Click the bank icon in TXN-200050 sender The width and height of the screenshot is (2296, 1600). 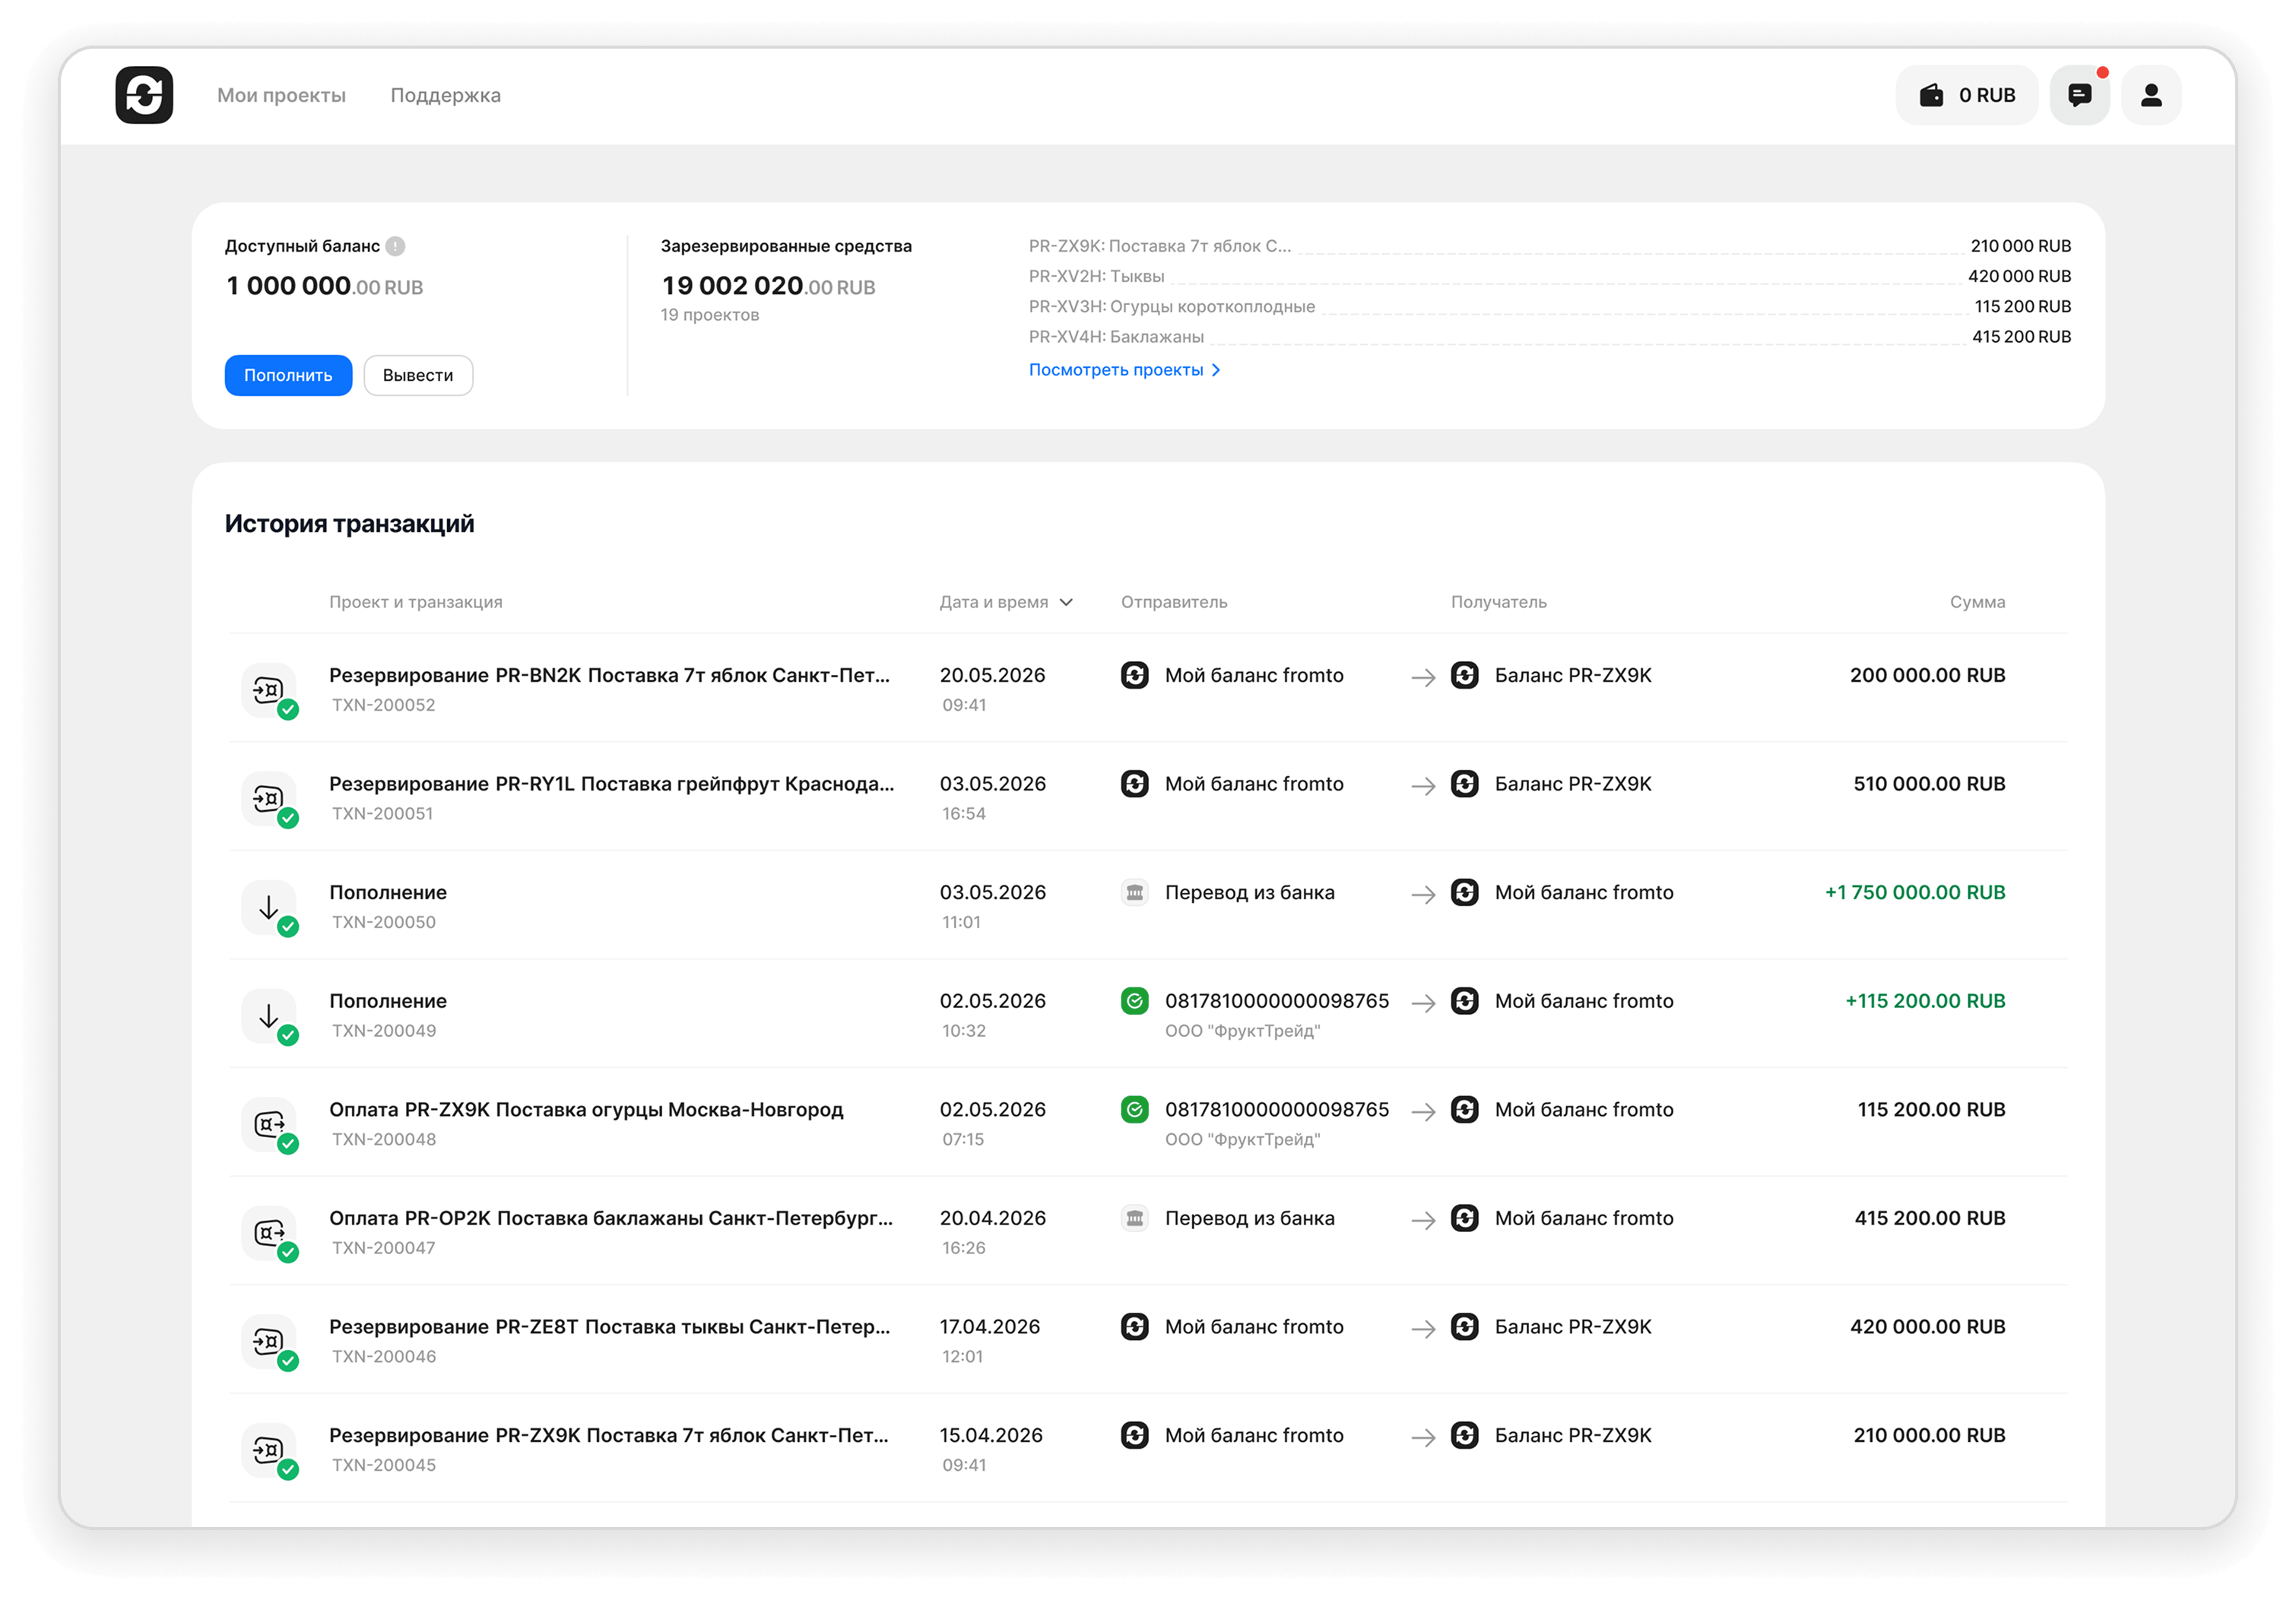click(1134, 892)
